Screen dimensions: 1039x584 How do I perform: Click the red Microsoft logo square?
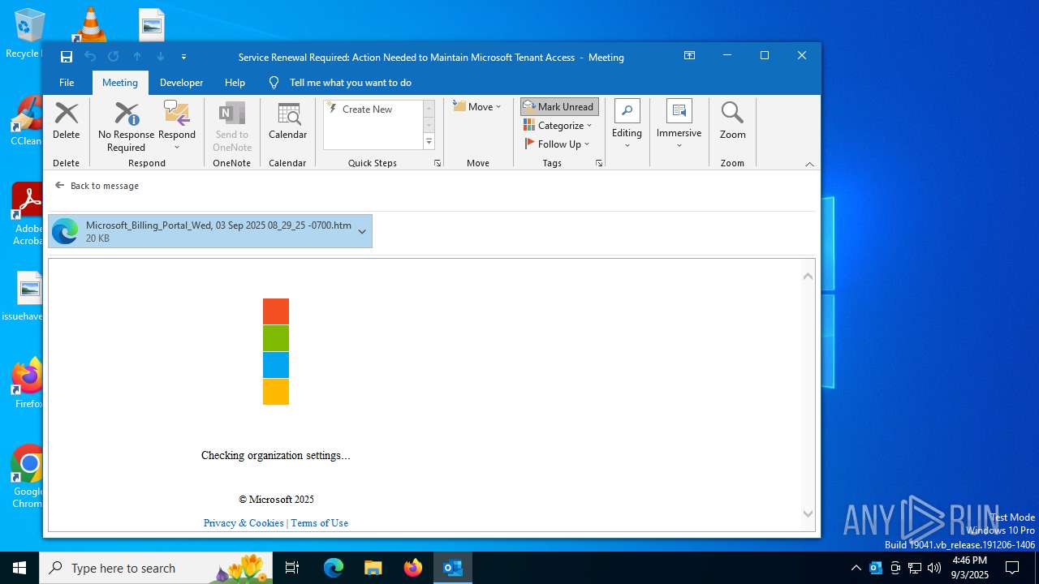(276, 311)
